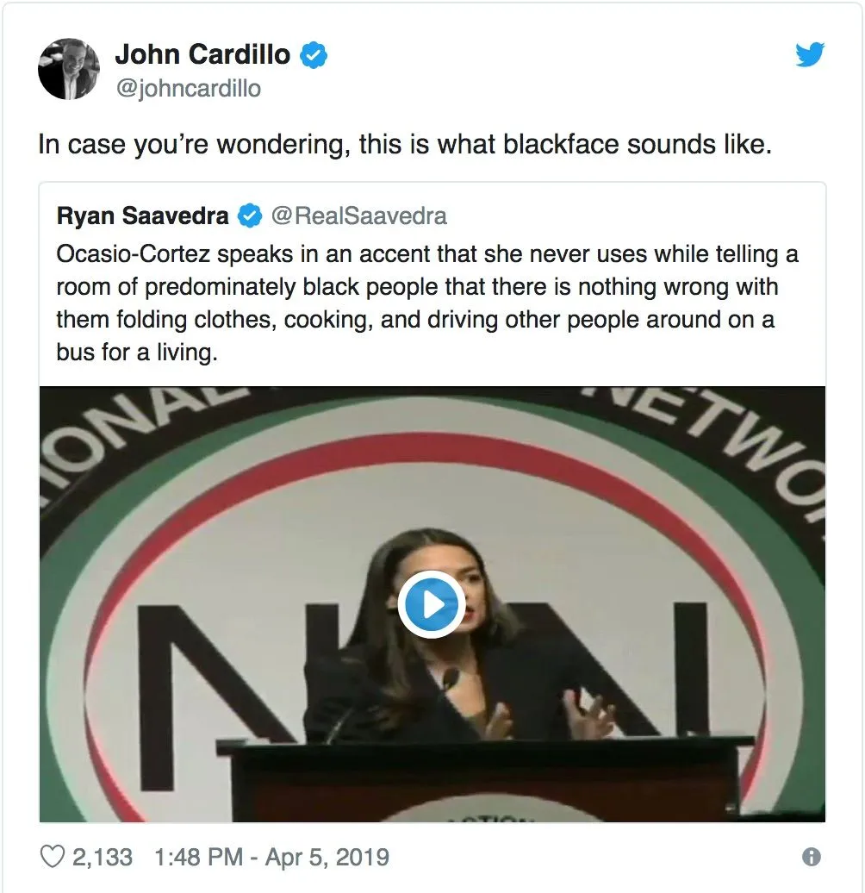Open the tweet info icon
865x893 pixels.
click(x=811, y=857)
